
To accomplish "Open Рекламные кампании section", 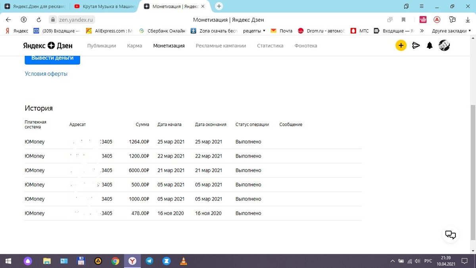I will [221, 46].
